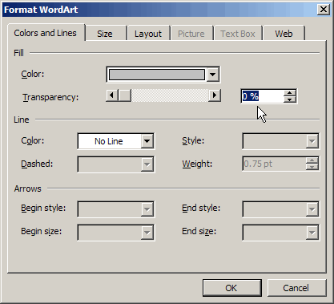Select the Web tab
This screenshot has height=304, width=334.
284,34
